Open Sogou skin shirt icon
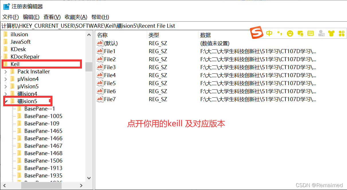Screen dimensions: 347x190 332,33
